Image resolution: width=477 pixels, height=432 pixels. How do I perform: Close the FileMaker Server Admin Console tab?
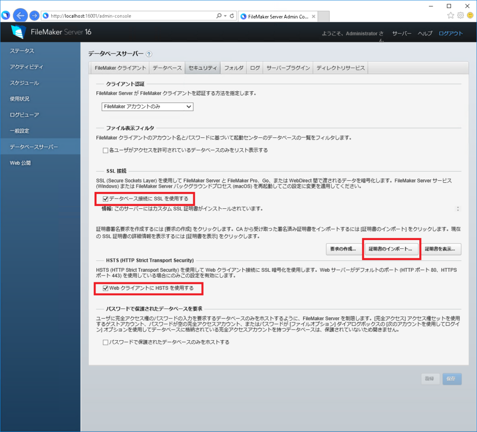[313, 16]
